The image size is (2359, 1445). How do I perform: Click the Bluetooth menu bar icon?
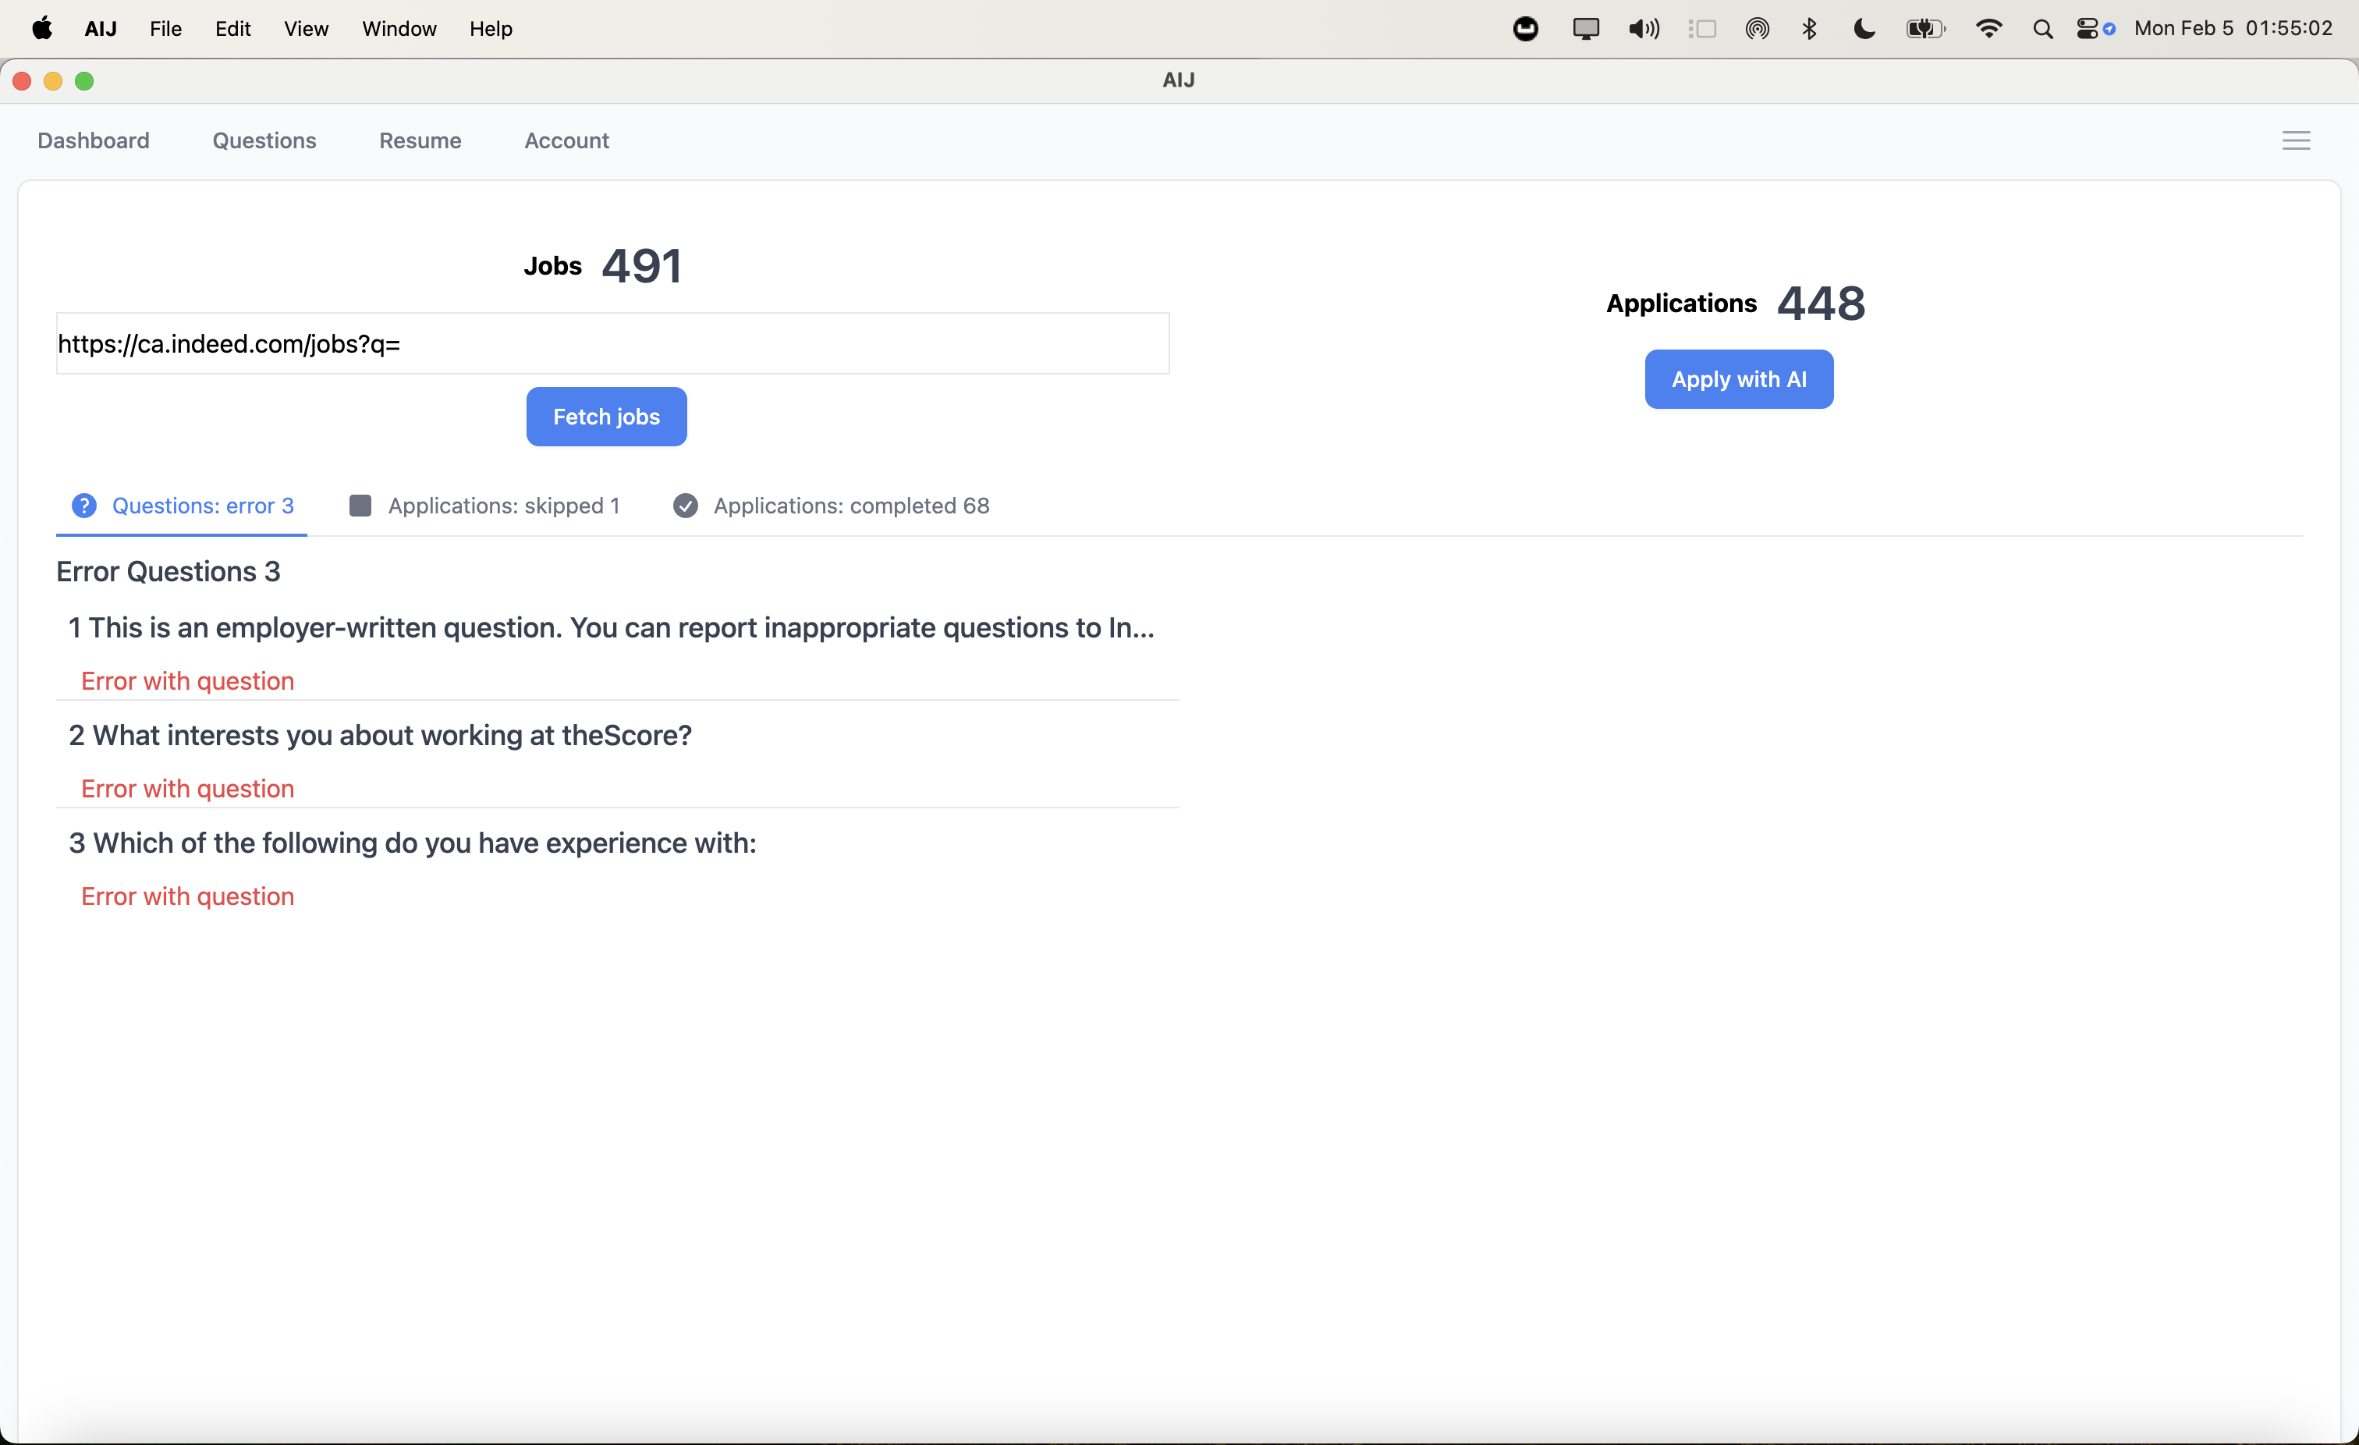tap(1808, 29)
